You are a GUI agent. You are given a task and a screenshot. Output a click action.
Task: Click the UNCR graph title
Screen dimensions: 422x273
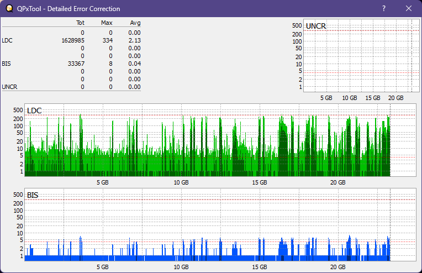pos(316,26)
